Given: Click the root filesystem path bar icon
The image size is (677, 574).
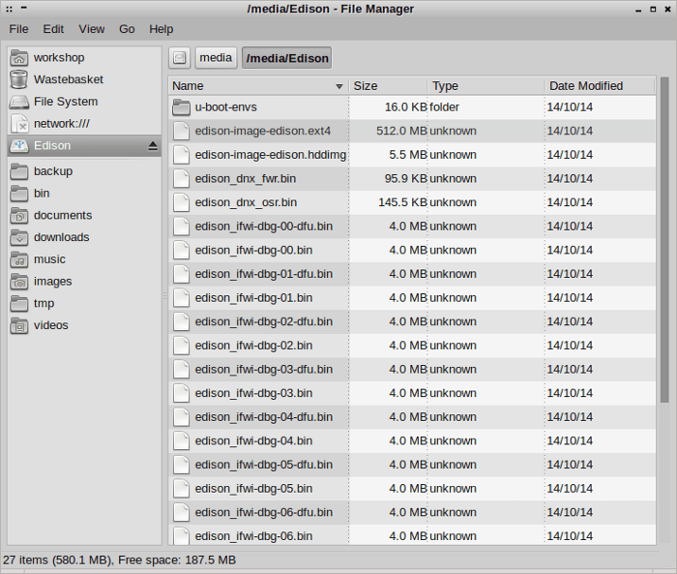Looking at the screenshot, I should (179, 58).
